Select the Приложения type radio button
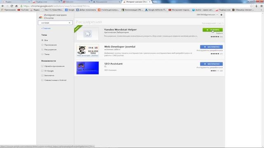This screenshot has width=264, height=148. pos(42,45)
